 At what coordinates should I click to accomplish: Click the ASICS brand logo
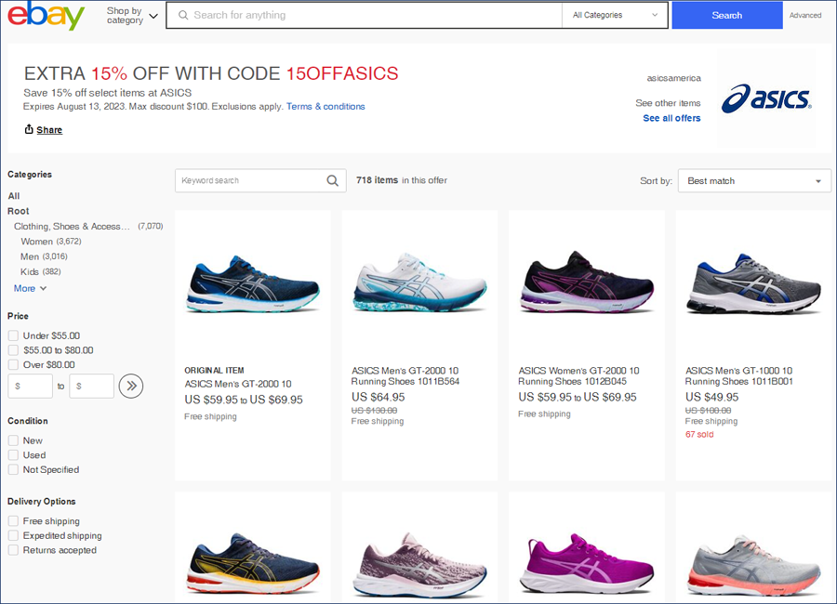tap(766, 98)
